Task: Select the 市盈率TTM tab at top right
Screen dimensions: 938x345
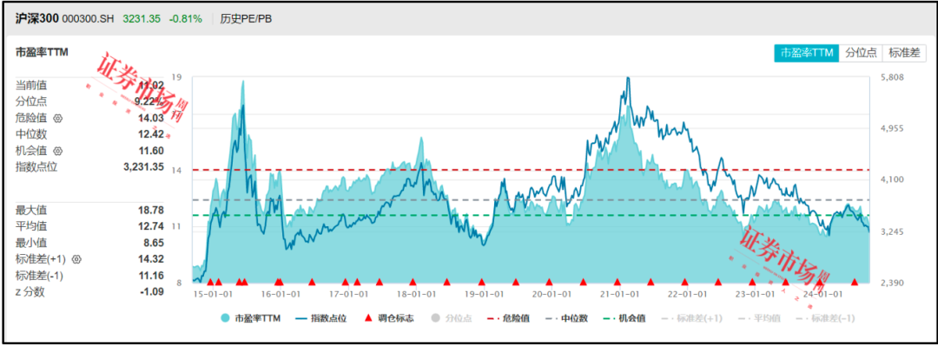Action: click(x=806, y=53)
